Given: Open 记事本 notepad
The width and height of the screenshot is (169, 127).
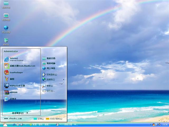Looking at the screenshot, I should click(x=10, y=99).
